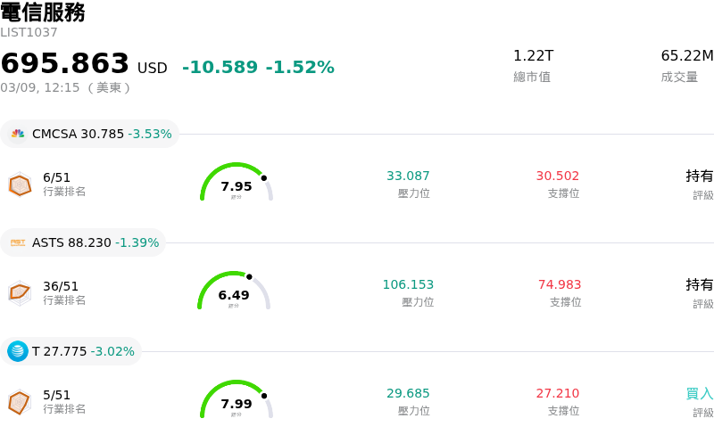This screenshot has width=714, height=435.
Task: Open the CMCSA 30.785 ticker pill
Action: pos(89,134)
